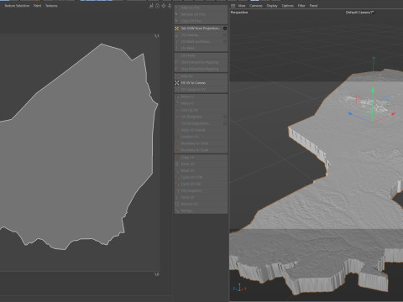
Task: Select the UV Peeler command
Action: click(x=200, y=55)
